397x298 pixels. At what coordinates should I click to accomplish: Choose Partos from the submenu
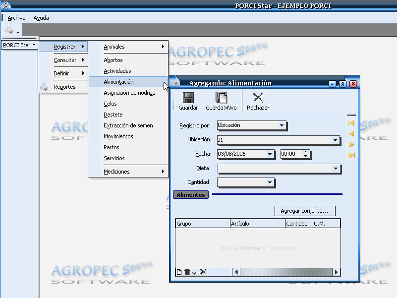(x=128, y=147)
